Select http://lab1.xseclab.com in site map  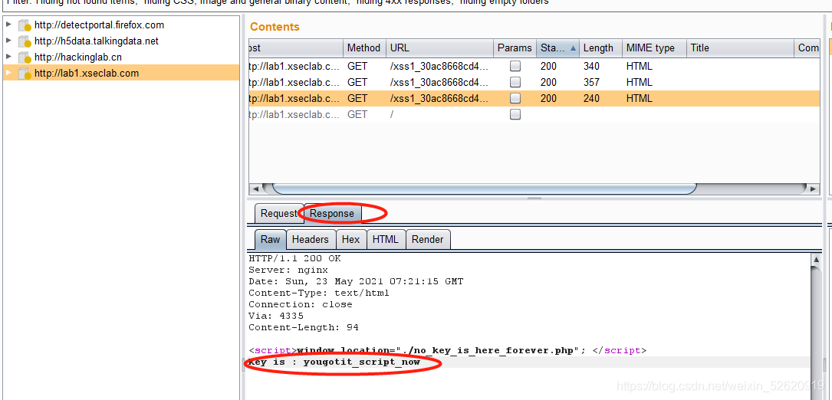pyautogui.click(x=87, y=73)
